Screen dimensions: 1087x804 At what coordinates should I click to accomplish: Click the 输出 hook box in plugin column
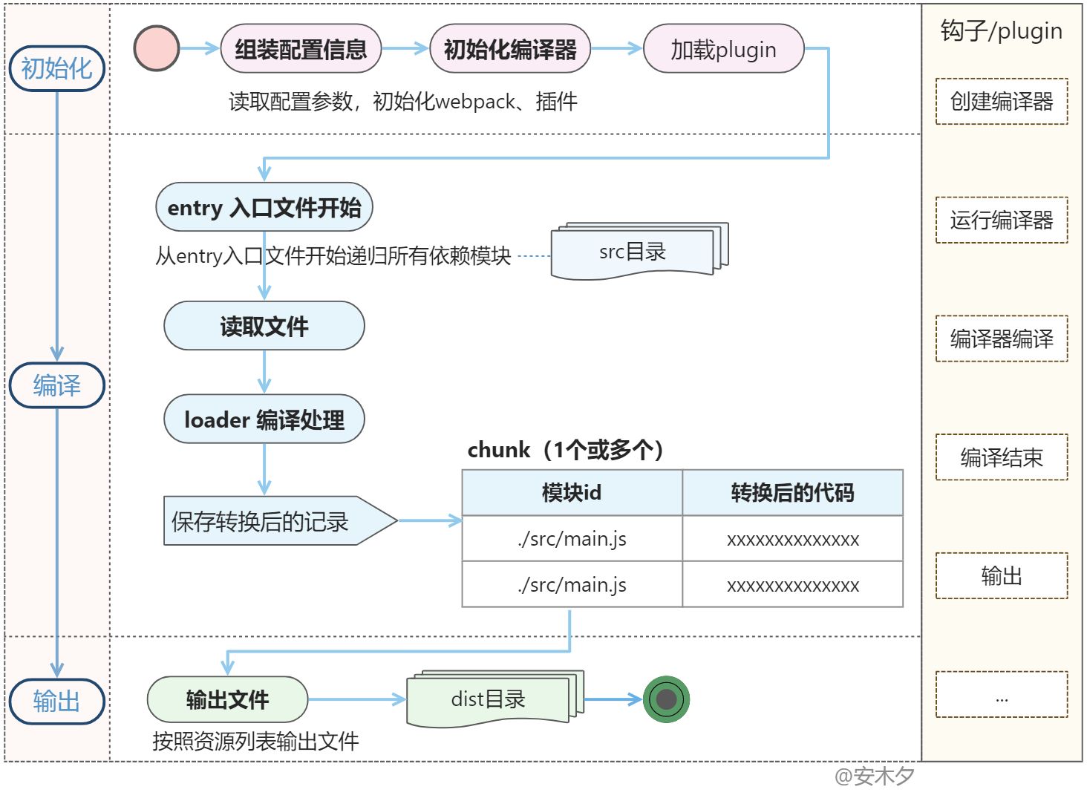click(x=1002, y=575)
